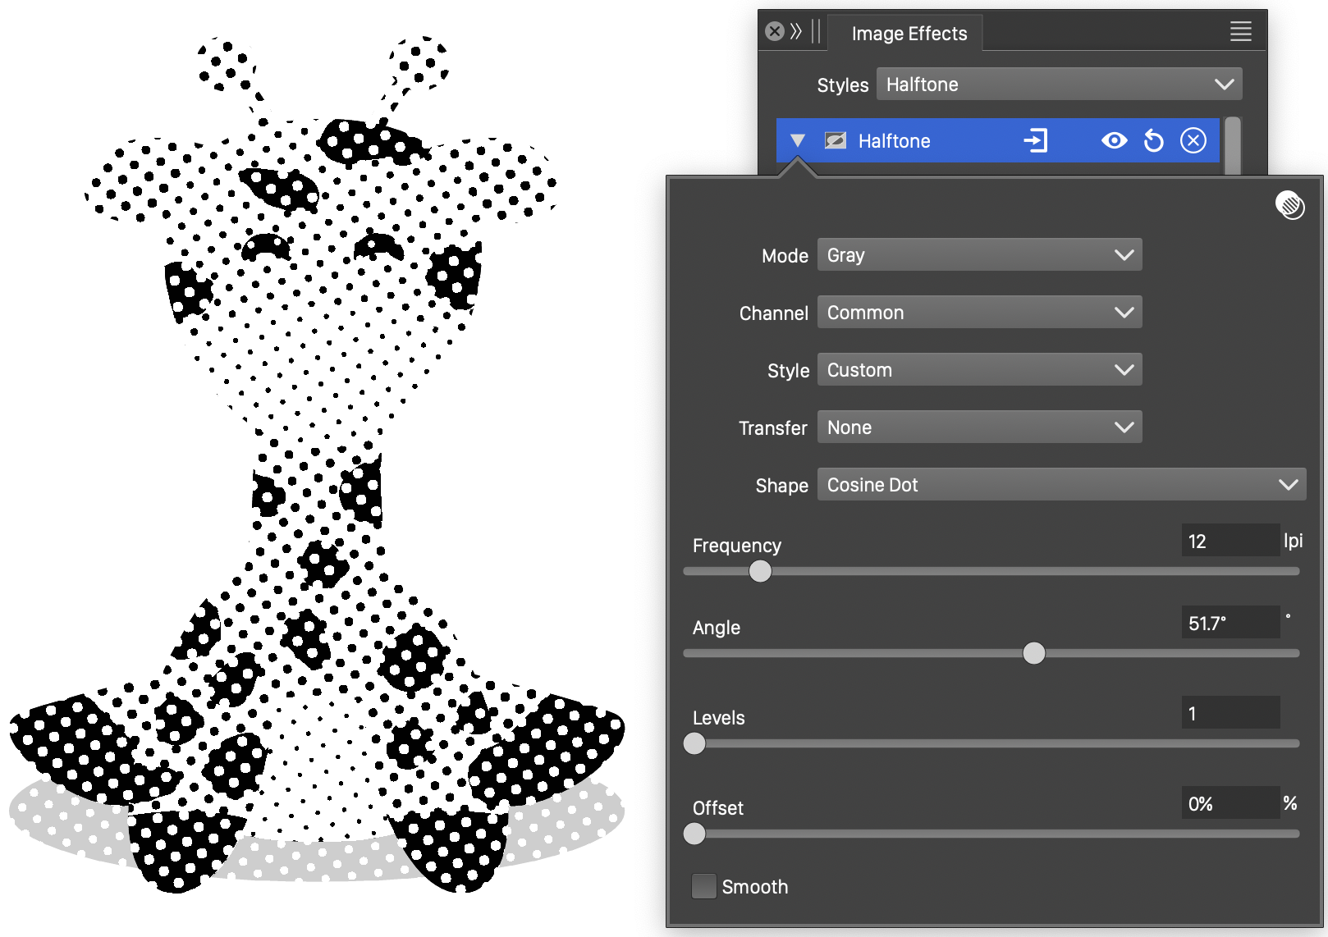Image resolution: width=1328 pixels, height=937 pixels.
Task: Open the Styles dropdown
Action: (x=1059, y=85)
